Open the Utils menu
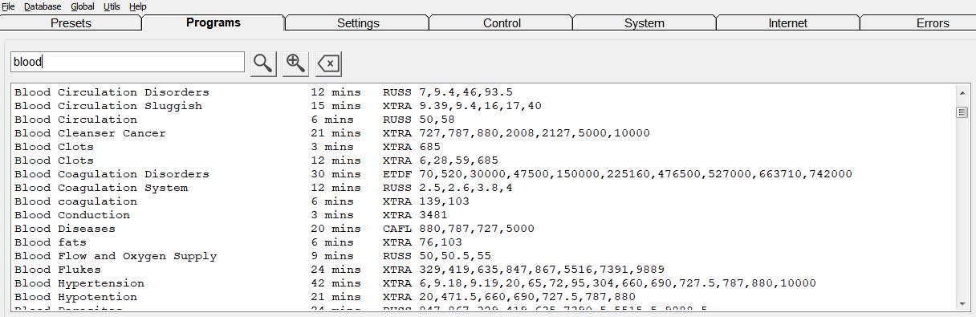This screenshot has height=317, width=976. [112, 6]
